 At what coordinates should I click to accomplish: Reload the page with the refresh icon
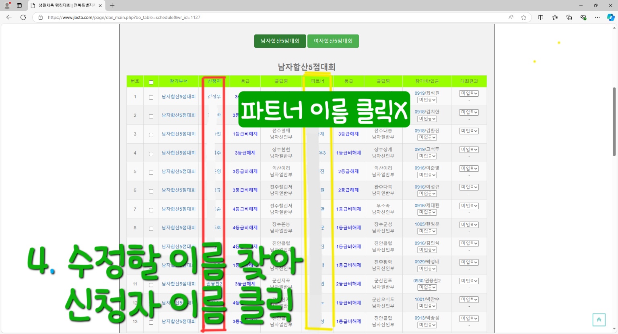click(x=23, y=17)
